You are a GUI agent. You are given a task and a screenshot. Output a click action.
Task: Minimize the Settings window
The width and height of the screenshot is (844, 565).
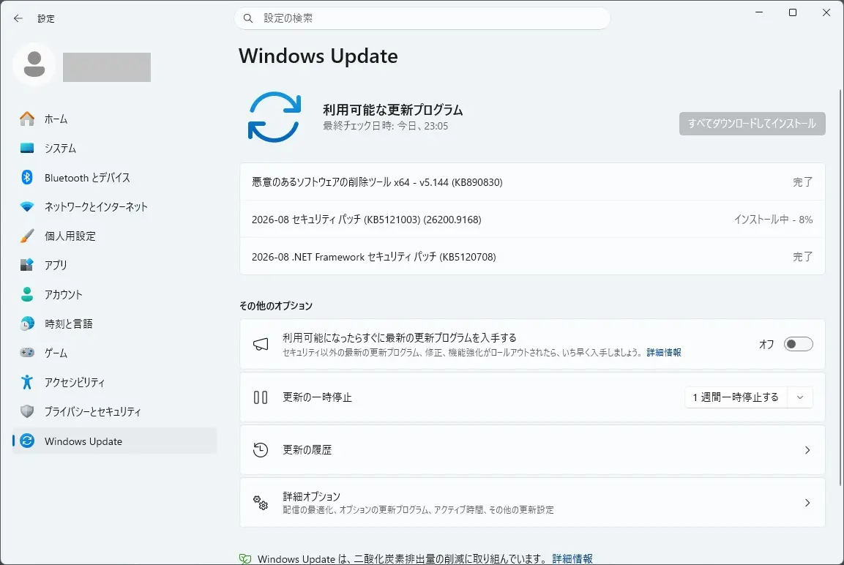coord(759,12)
